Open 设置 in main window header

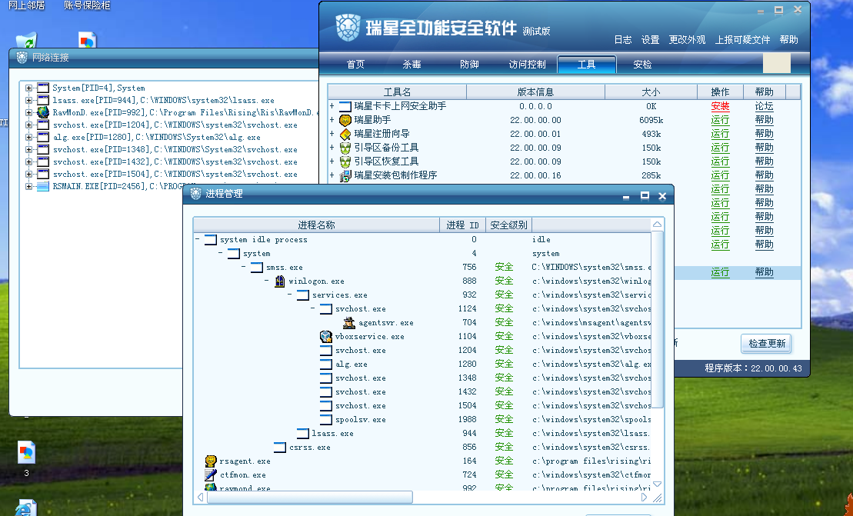pos(650,40)
